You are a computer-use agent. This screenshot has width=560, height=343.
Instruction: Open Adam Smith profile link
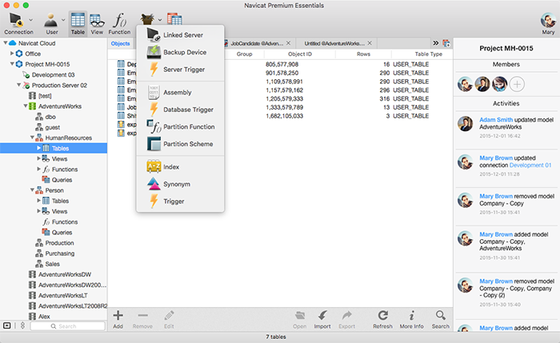[x=496, y=120]
